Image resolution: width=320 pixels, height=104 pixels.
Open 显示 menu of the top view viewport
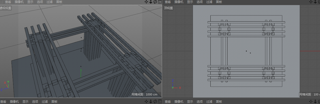click(190, 2)
